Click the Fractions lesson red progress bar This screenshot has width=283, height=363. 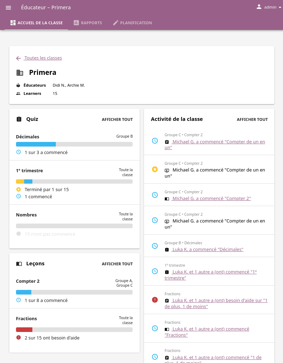[x=24, y=330]
